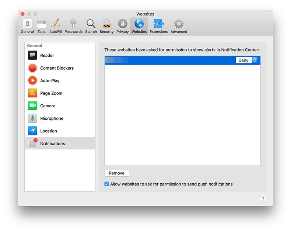
Task: Toggle allow websites push notification checkbox
Action: click(106, 184)
